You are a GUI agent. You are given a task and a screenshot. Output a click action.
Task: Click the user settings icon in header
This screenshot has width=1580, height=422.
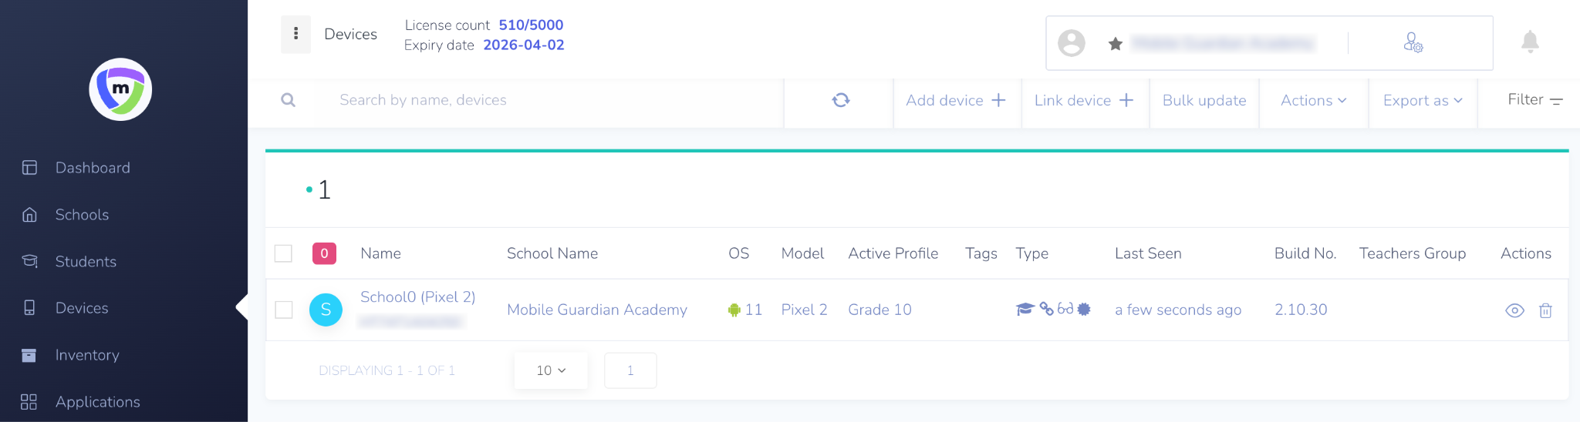(x=1413, y=43)
